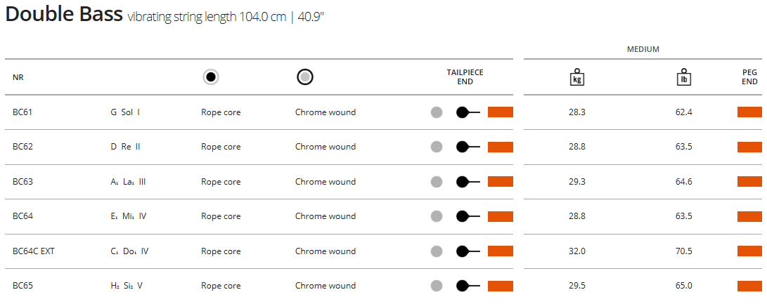Select the BC64C EXT product number
Screen dimensions: 767x304
[33, 251]
